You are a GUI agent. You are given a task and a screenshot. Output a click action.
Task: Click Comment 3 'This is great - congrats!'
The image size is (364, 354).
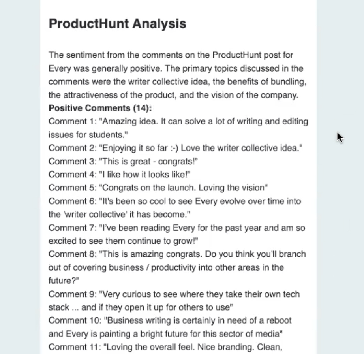coord(123,162)
